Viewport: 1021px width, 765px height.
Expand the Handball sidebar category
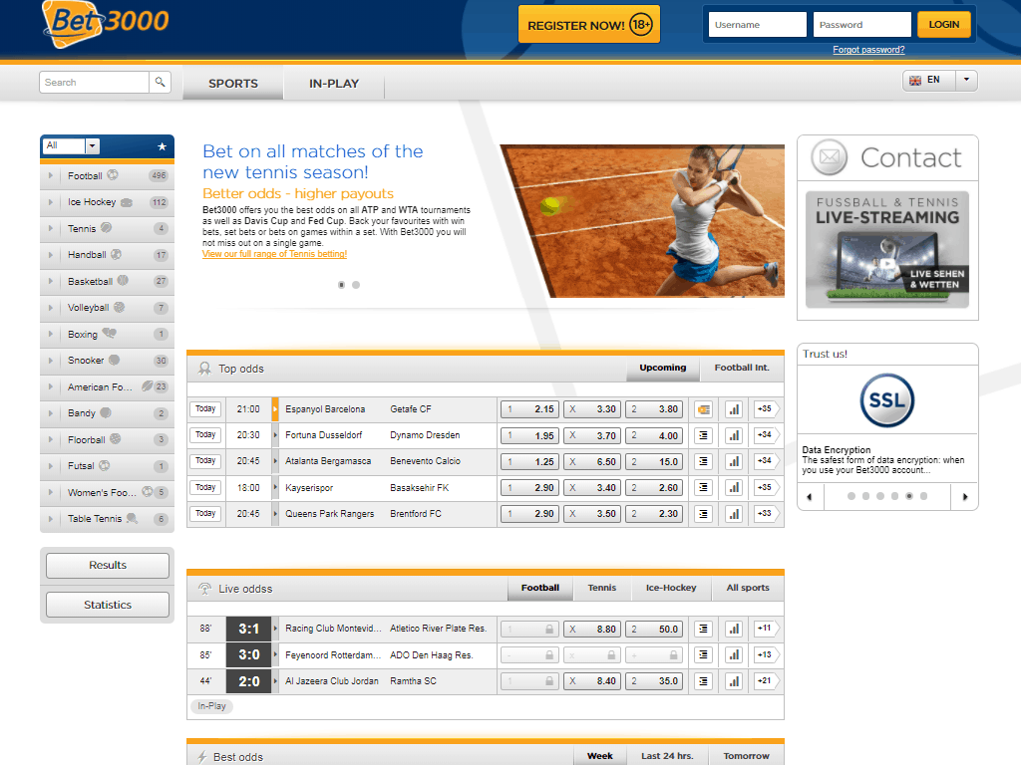click(107, 255)
